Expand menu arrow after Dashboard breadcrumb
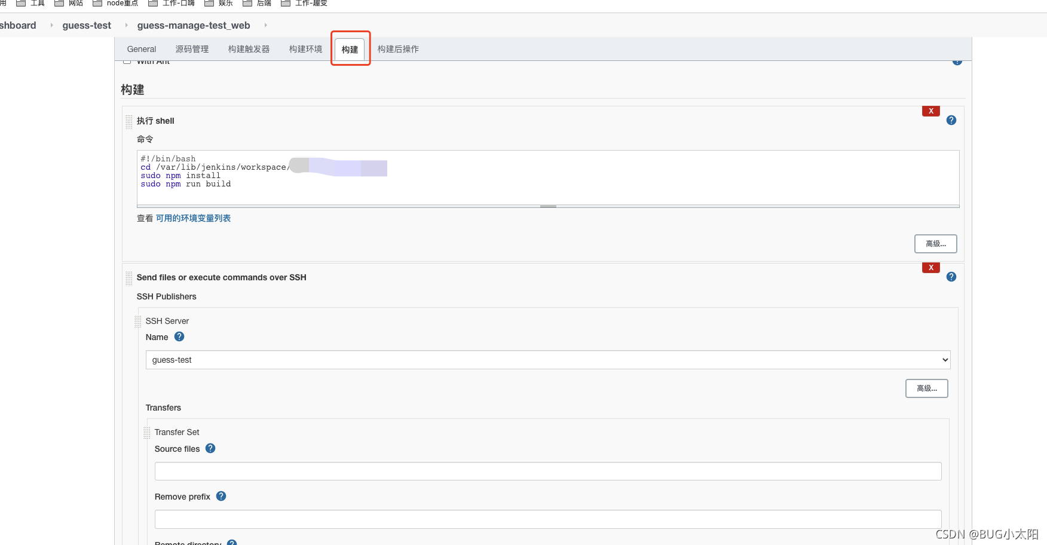1047x545 pixels. tap(51, 25)
